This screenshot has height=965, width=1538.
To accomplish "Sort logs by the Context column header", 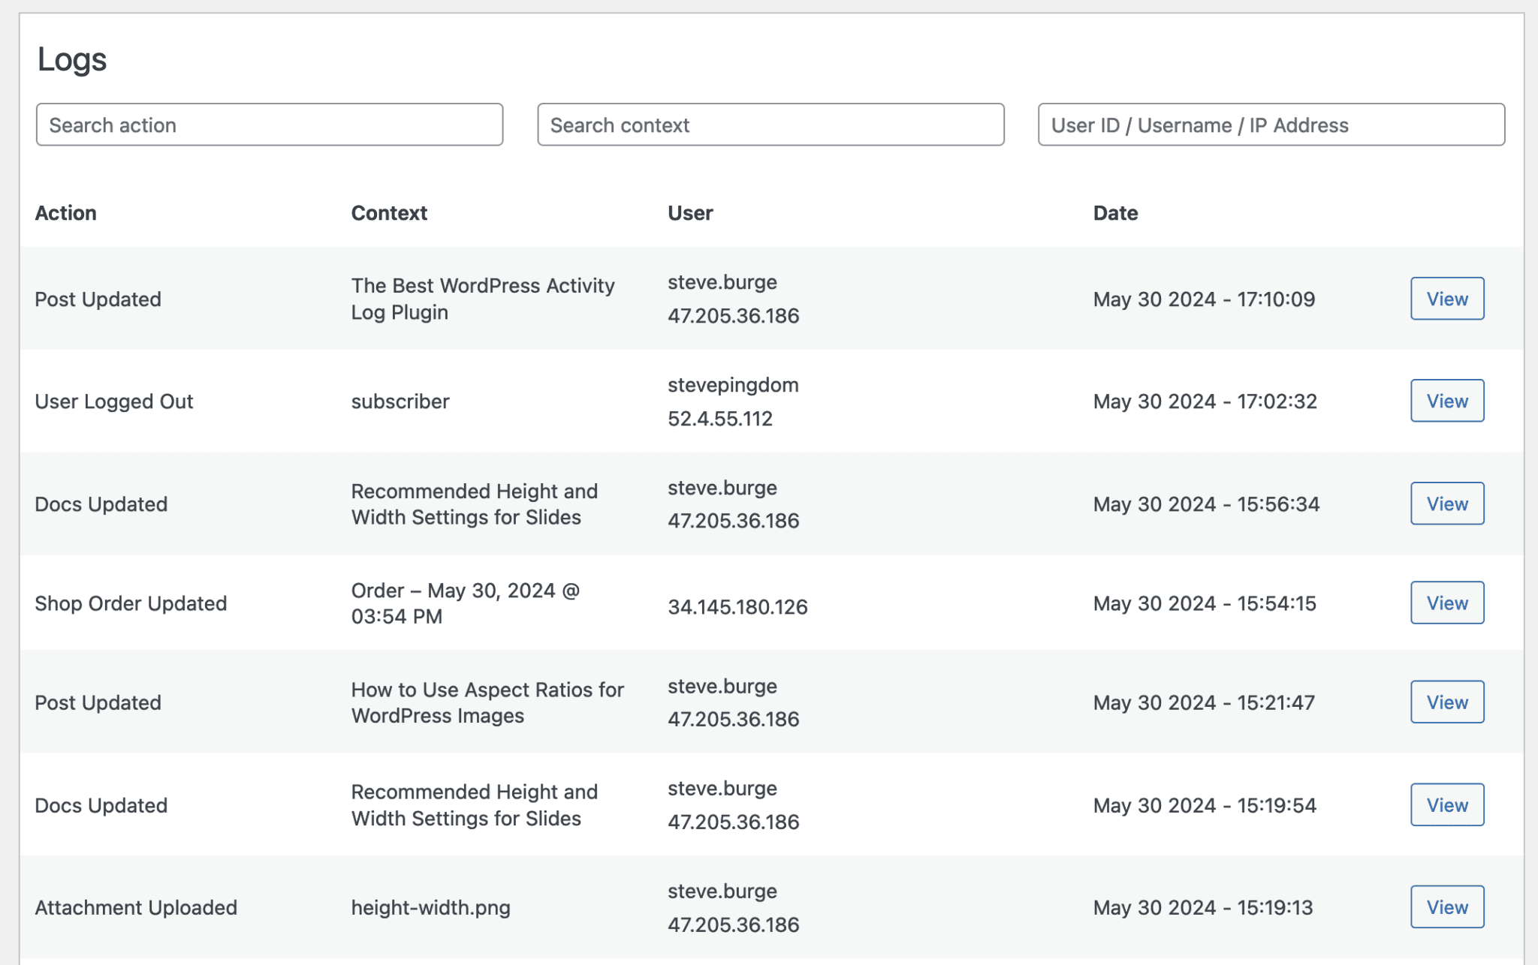I will click(389, 213).
